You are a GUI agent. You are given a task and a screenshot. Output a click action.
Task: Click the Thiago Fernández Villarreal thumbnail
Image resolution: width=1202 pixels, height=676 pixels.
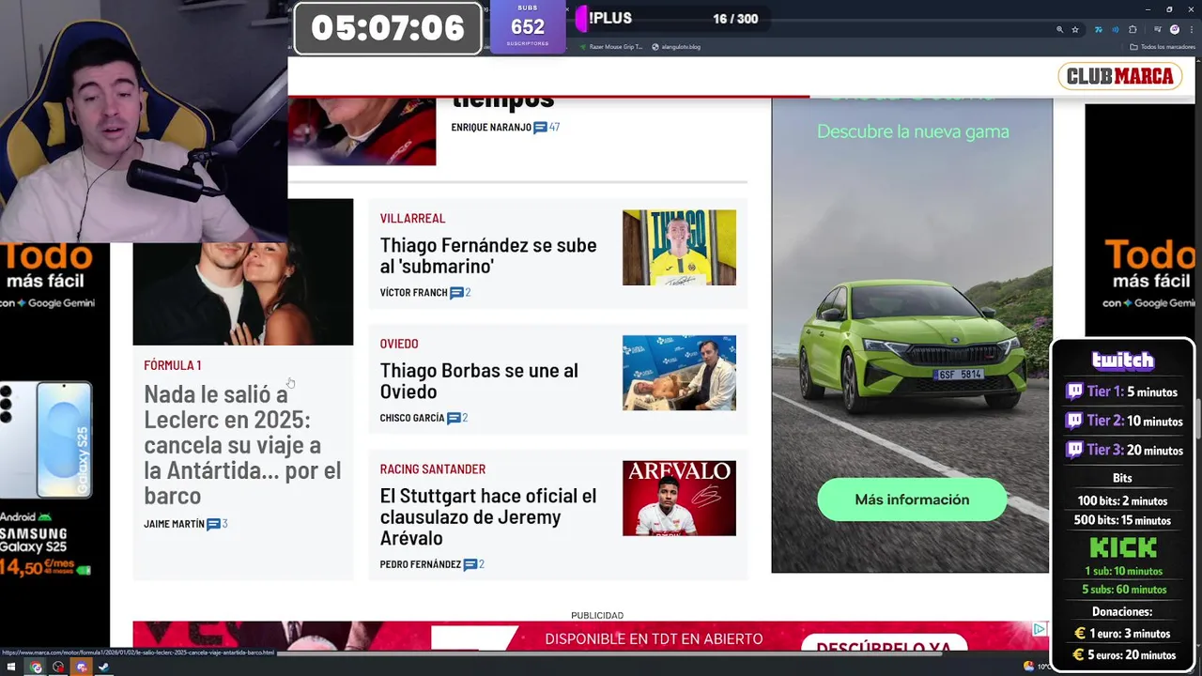[679, 248]
